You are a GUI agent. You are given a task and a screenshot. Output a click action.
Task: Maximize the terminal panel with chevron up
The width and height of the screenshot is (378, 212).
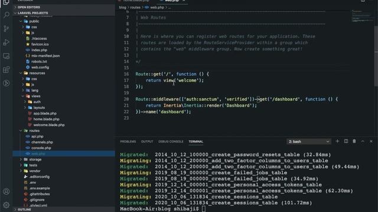click(x=363, y=141)
